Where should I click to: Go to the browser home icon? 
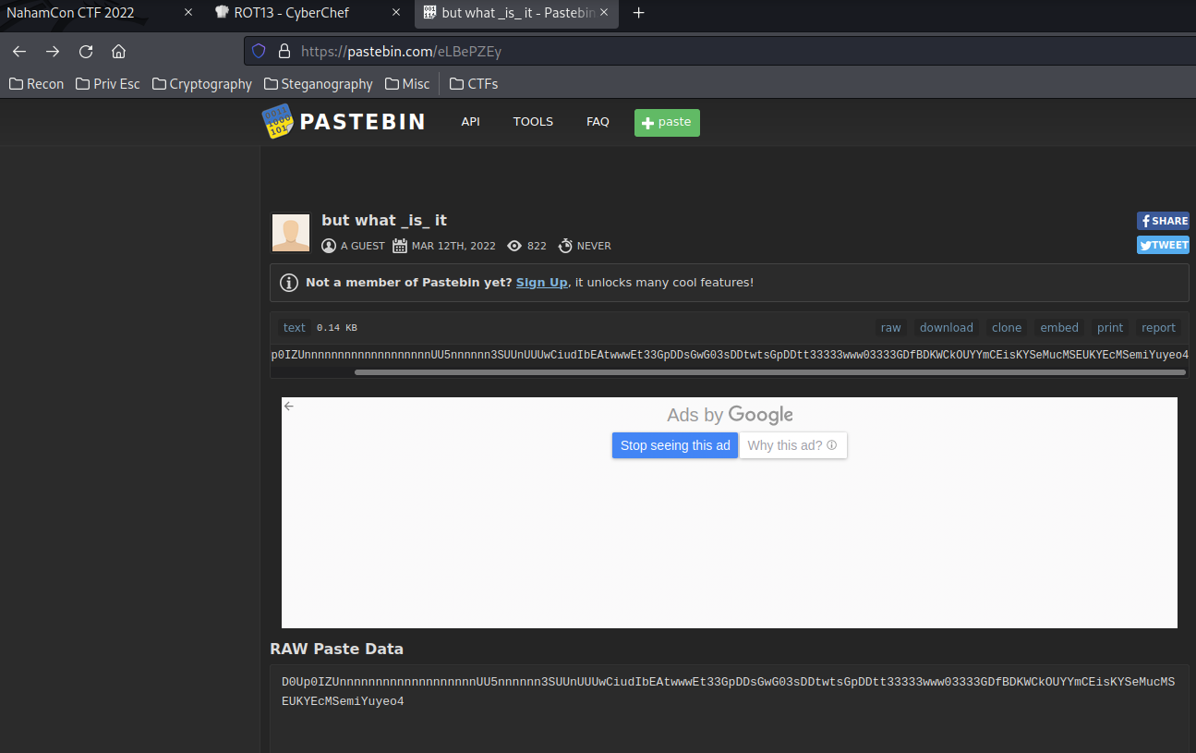tap(118, 52)
